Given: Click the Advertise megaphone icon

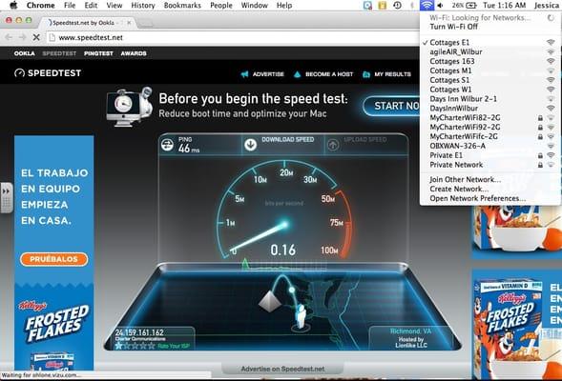Looking at the screenshot, I should [245, 74].
